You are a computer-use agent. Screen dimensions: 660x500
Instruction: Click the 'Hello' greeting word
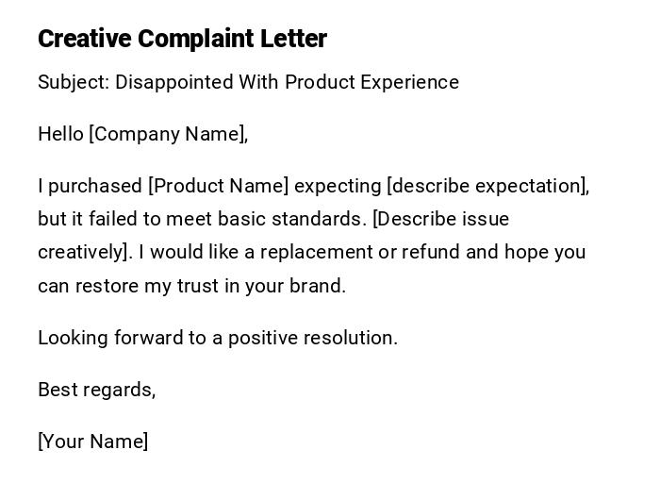[x=60, y=134]
